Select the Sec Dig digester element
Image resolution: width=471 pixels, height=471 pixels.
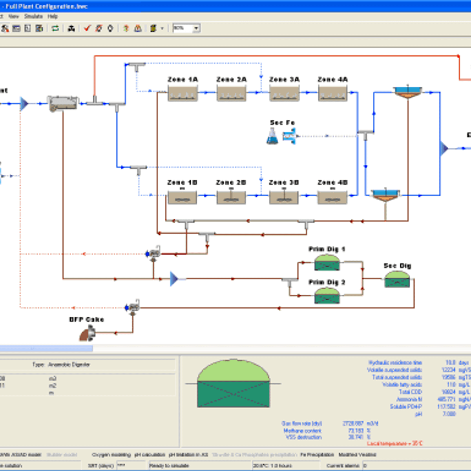point(397,279)
